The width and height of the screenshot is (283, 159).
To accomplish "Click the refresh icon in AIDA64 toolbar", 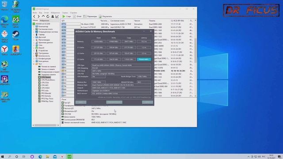I will [48, 16].
